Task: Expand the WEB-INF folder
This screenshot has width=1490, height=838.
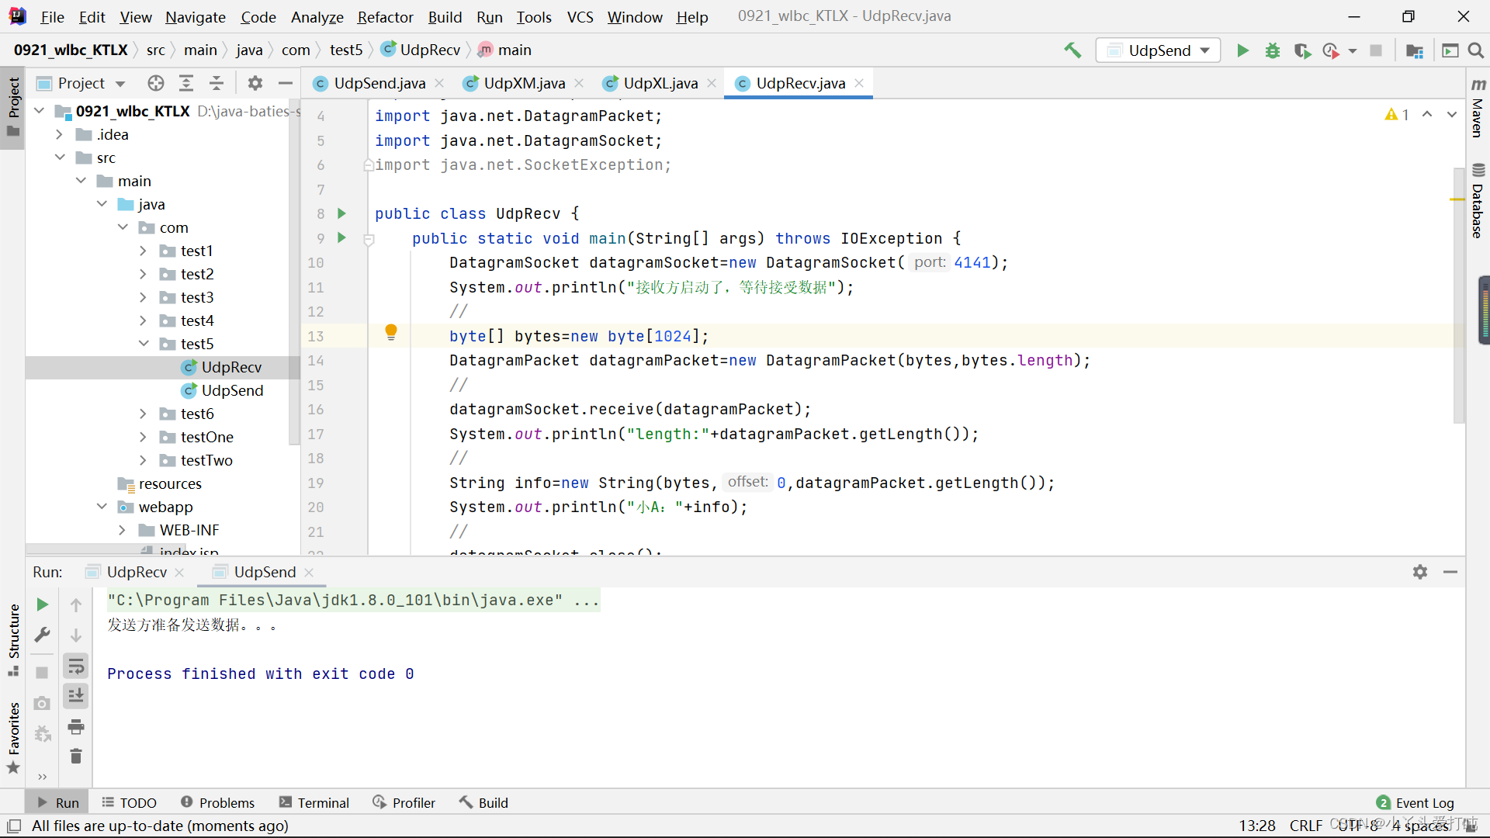Action: coord(122,530)
